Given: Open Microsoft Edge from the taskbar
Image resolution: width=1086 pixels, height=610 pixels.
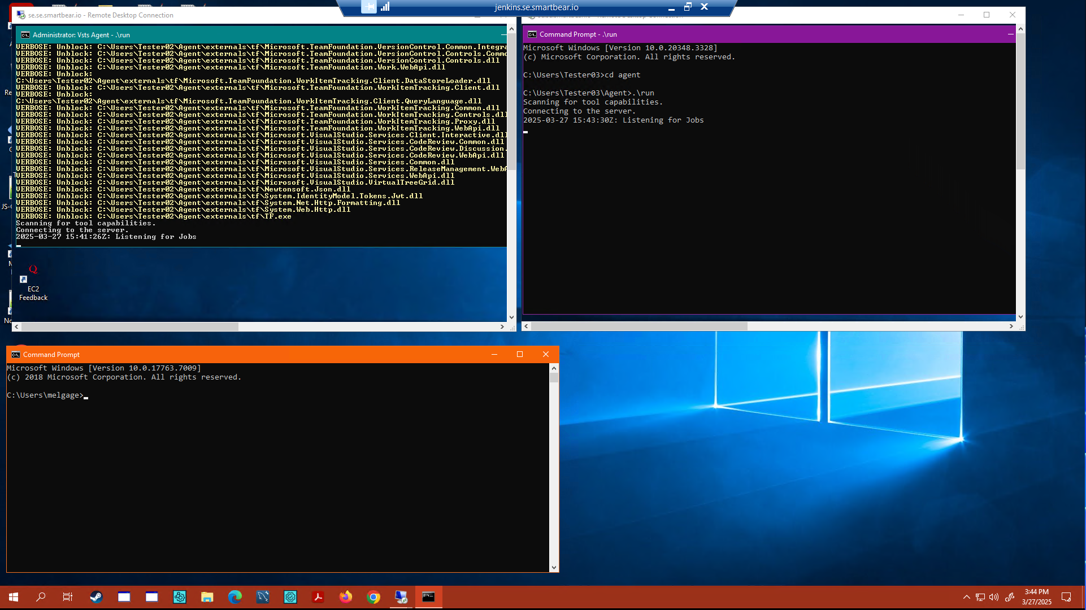Looking at the screenshot, I should coord(234,597).
